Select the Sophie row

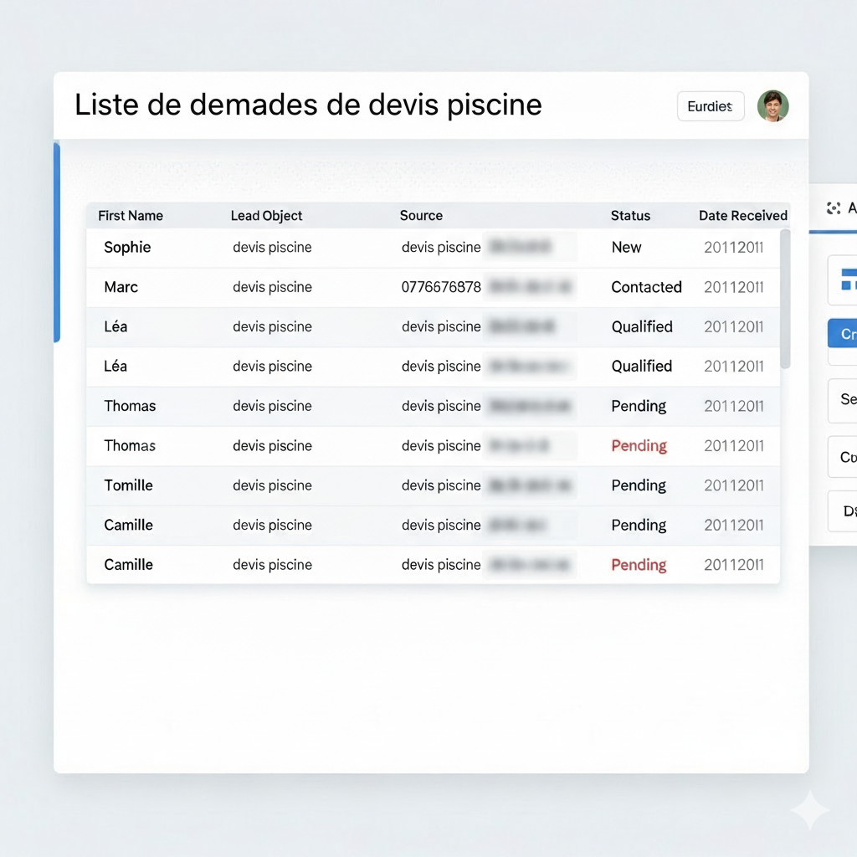point(128,248)
